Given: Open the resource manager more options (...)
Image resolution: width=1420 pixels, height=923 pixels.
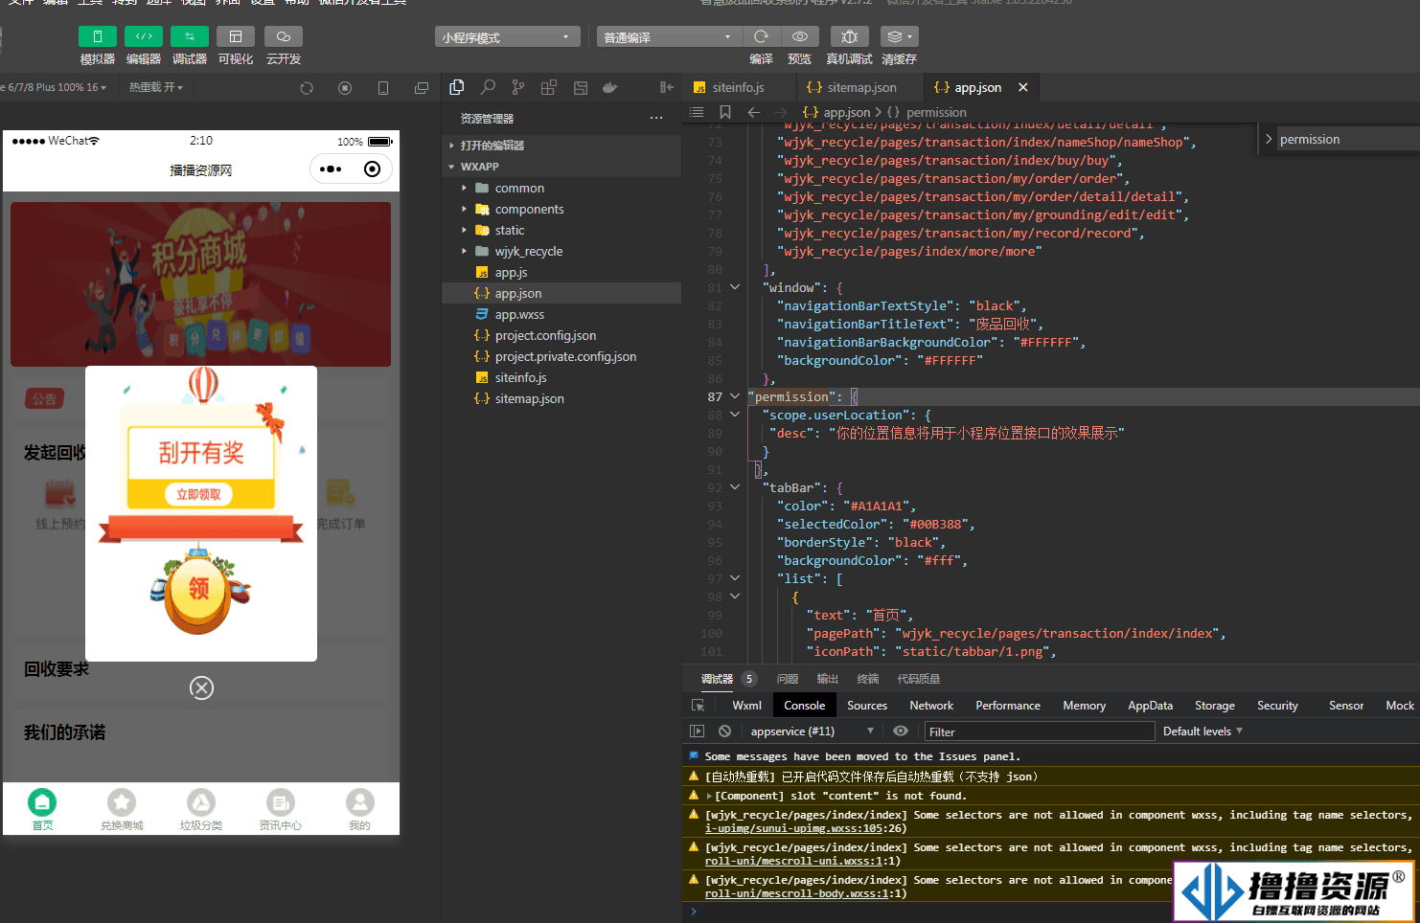Looking at the screenshot, I should tap(656, 118).
